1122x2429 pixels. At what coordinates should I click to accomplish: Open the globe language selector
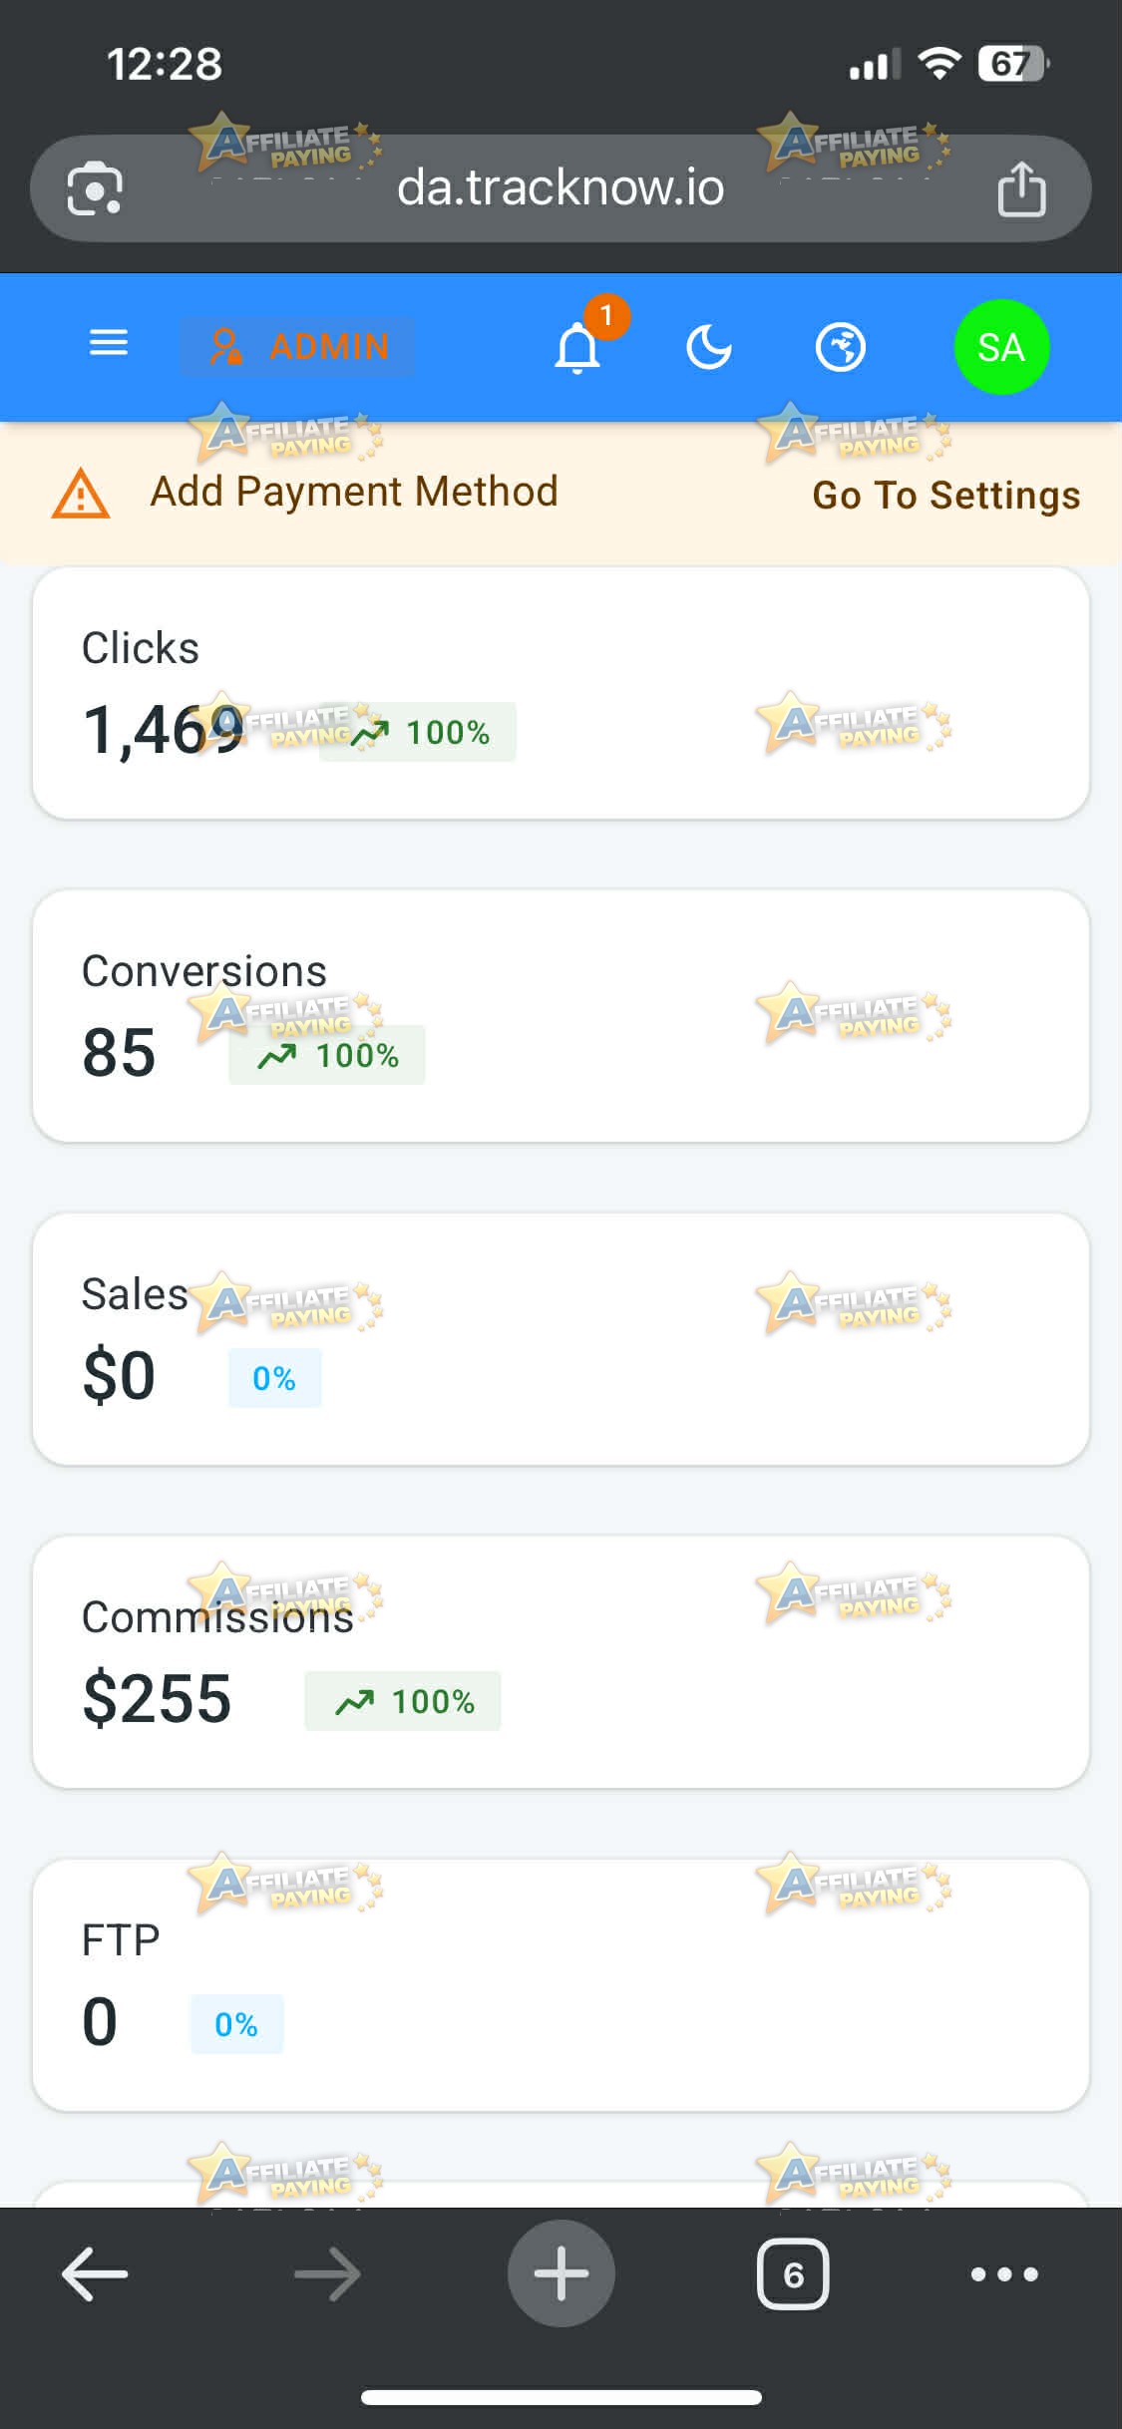click(841, 347)
